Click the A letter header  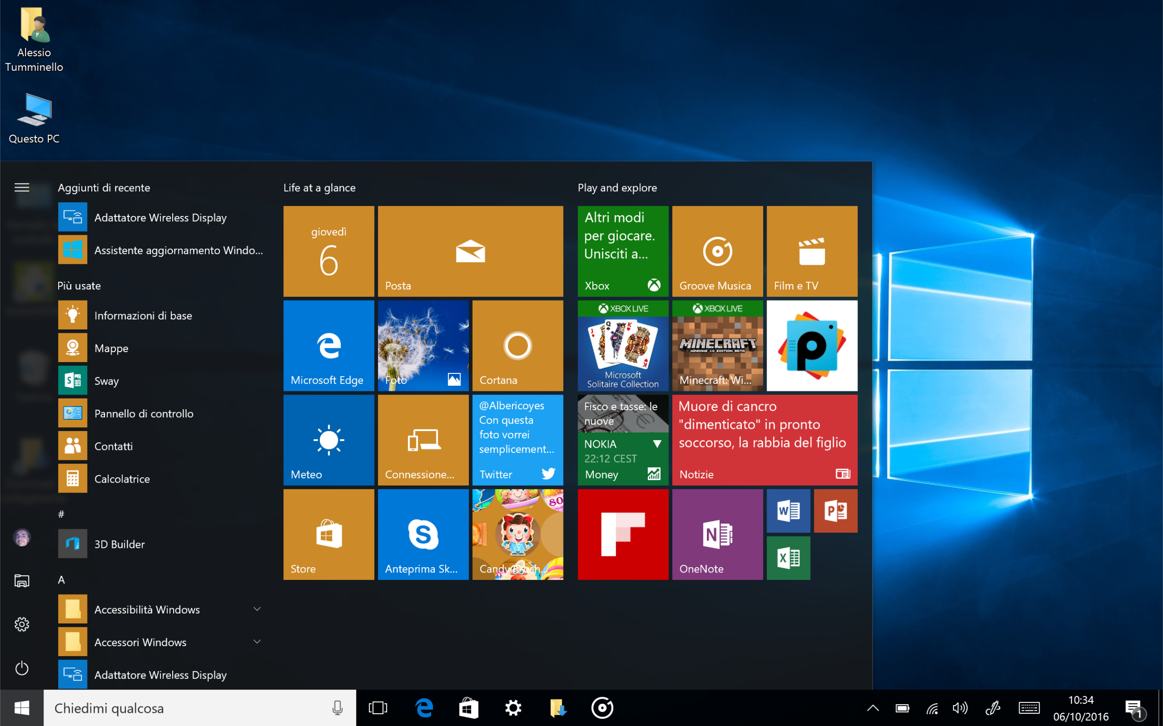click(62, 579)
